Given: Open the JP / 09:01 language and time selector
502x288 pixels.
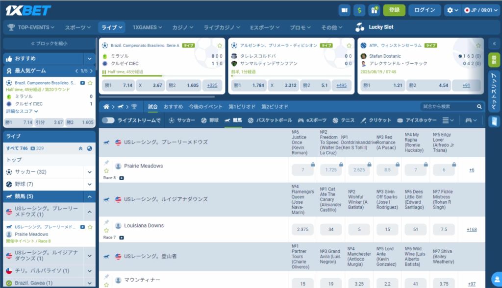Looking at the screenshot, I should pos(481,10).
